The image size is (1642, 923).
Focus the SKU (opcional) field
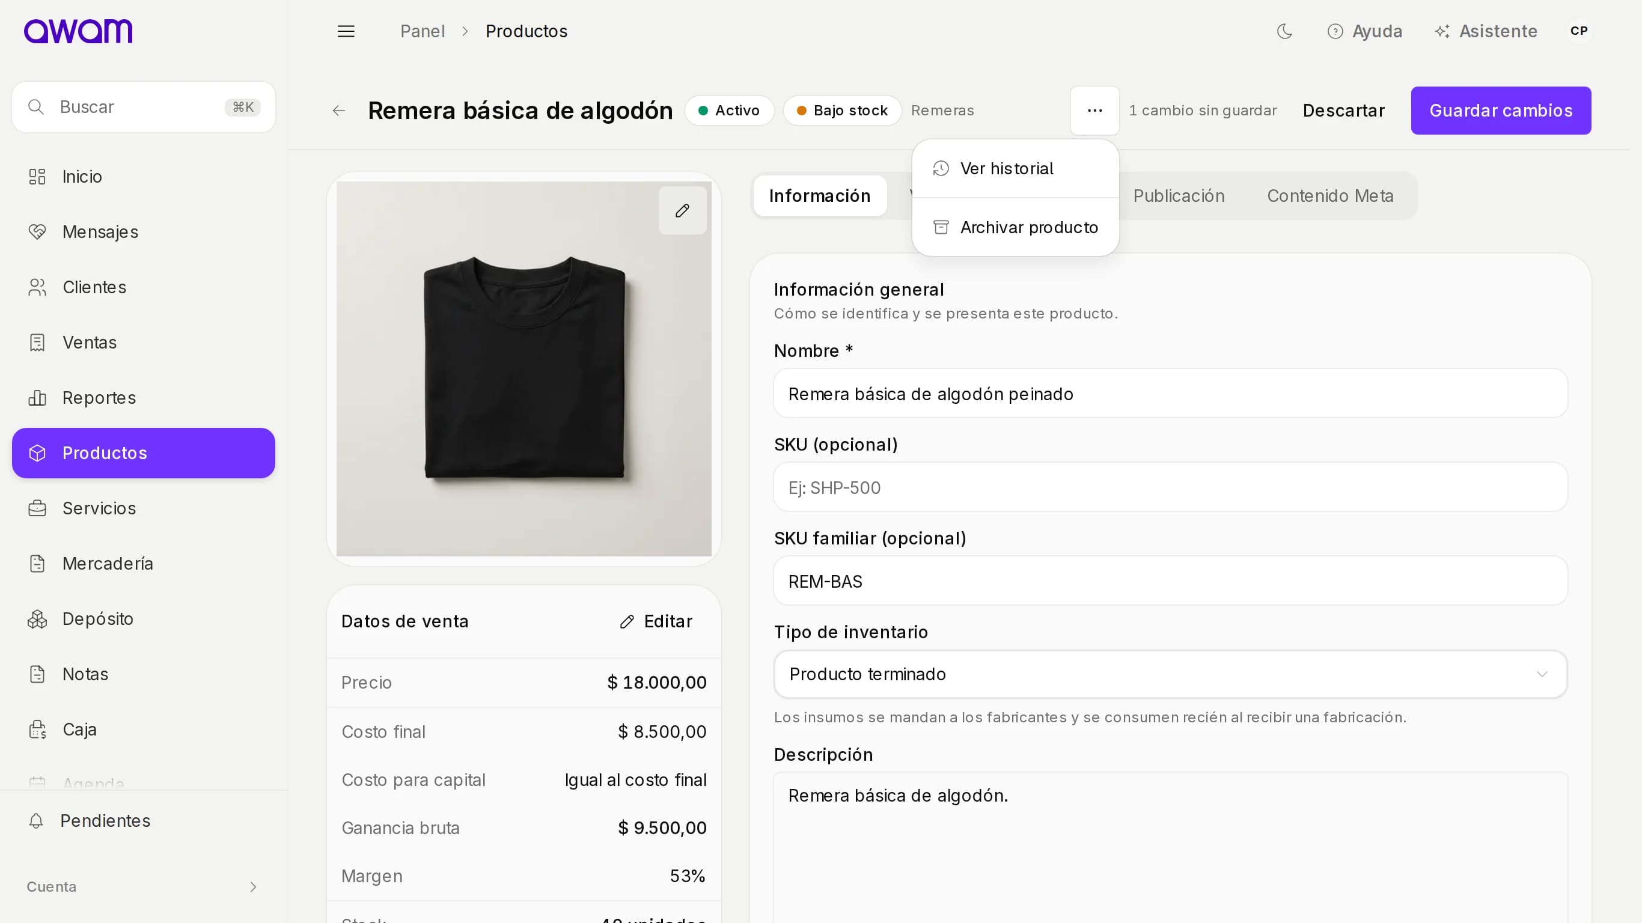tap(1170, 487)
